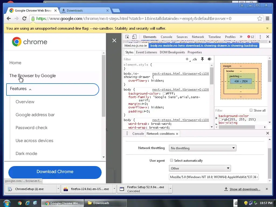Open Firefox Setup 52.9.0e download options arrow
This screenshot has width=276, height=207.
170,189
